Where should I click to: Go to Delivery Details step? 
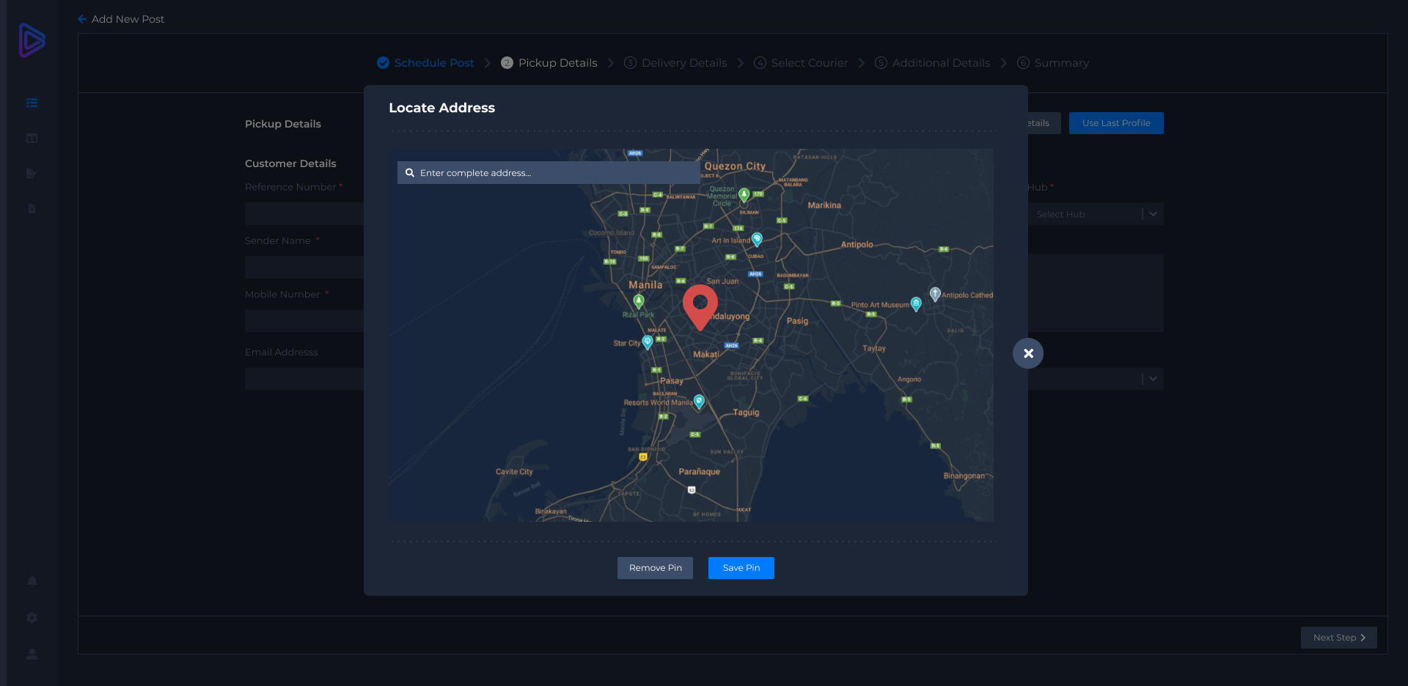(x=675, y=63)
